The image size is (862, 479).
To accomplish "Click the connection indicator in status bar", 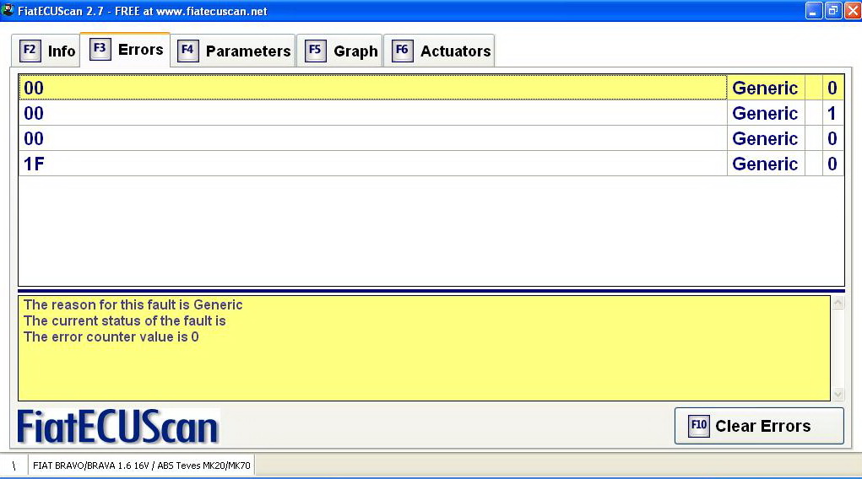I will pyautogui.click(x=14, y=466).
